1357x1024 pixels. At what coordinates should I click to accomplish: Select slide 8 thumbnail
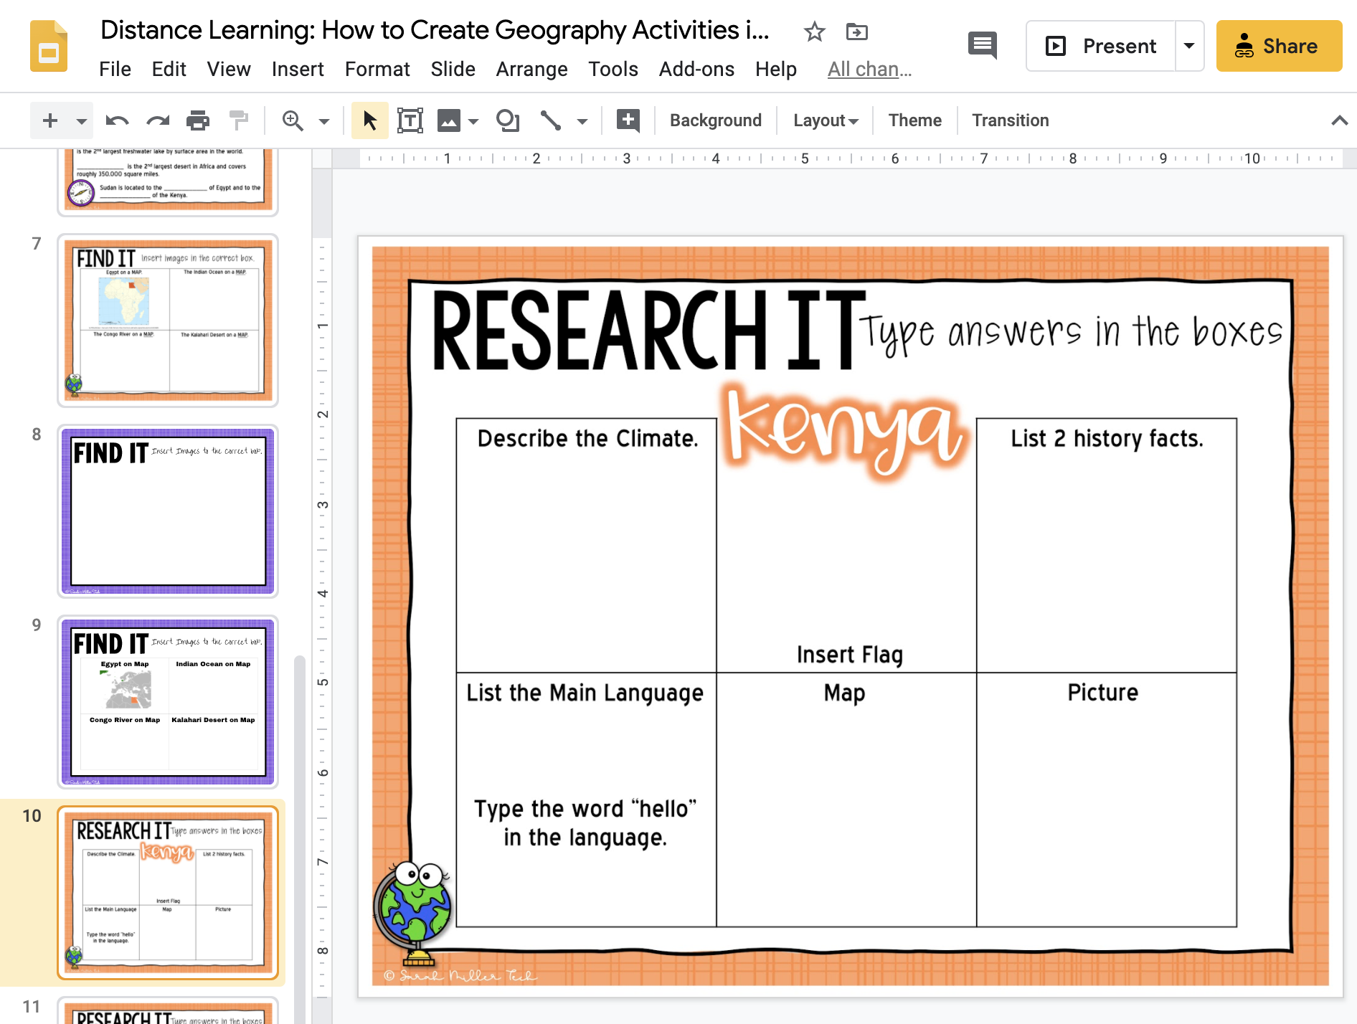(x=168, y=511)
